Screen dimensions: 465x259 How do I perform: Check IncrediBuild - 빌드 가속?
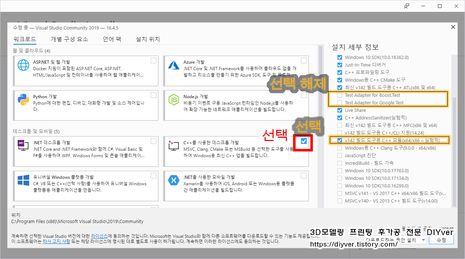[x=340, y=163]
